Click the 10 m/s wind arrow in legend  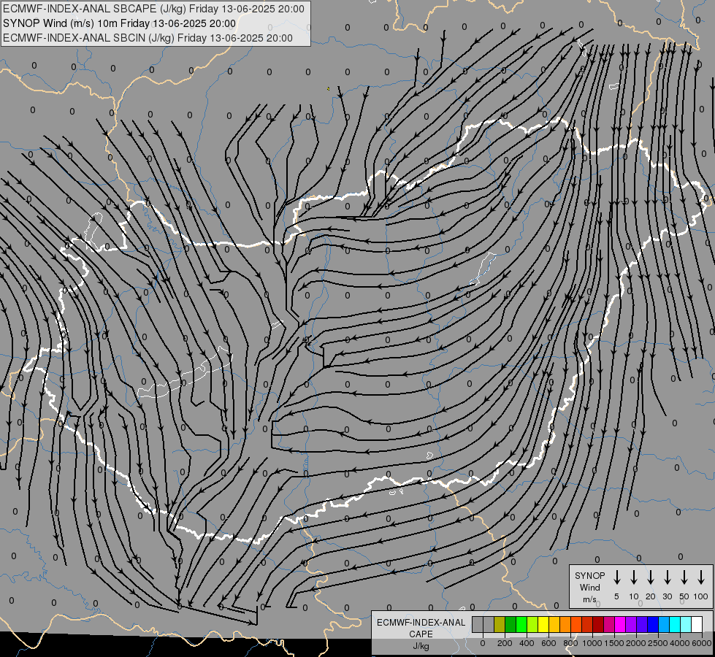633,577
